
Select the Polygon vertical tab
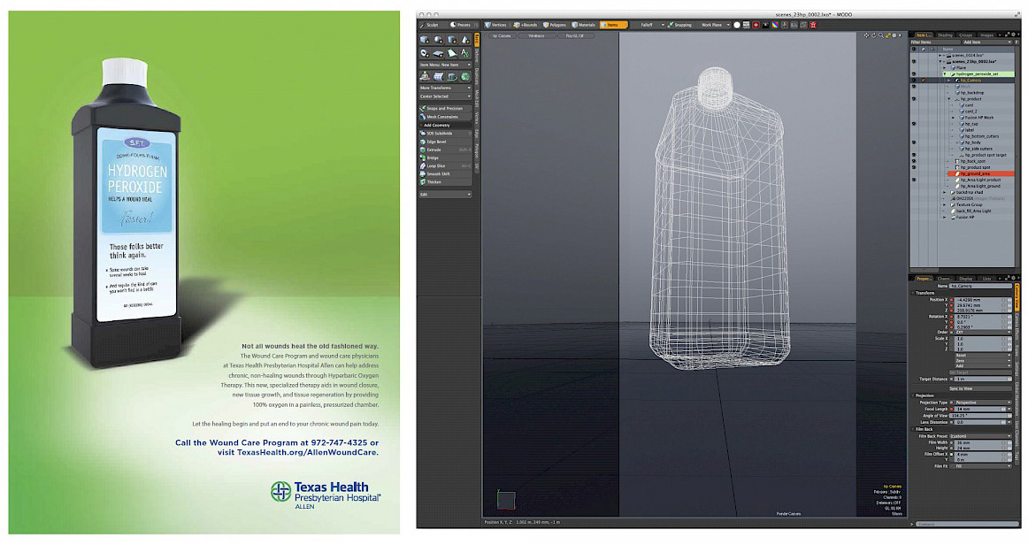[477, 150]
